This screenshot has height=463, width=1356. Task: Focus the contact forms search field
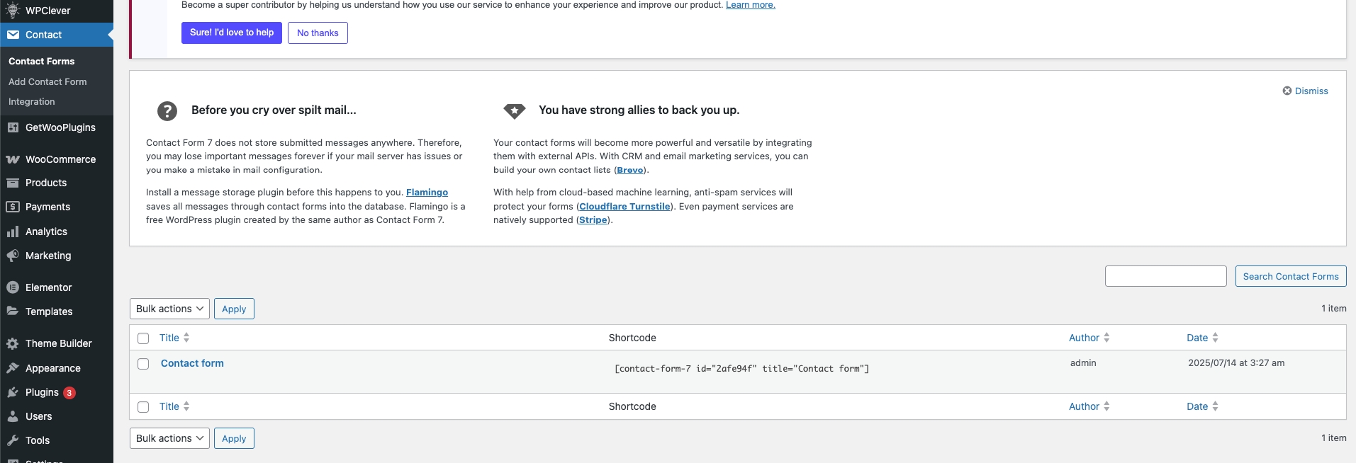pos(1165,276)
